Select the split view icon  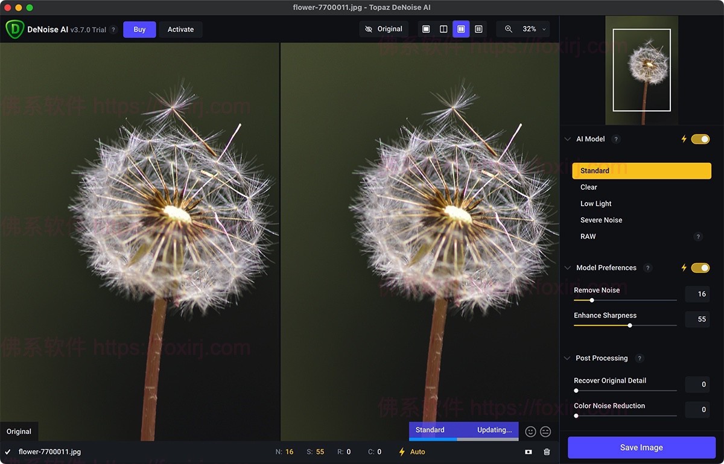(x=443, y=29)
